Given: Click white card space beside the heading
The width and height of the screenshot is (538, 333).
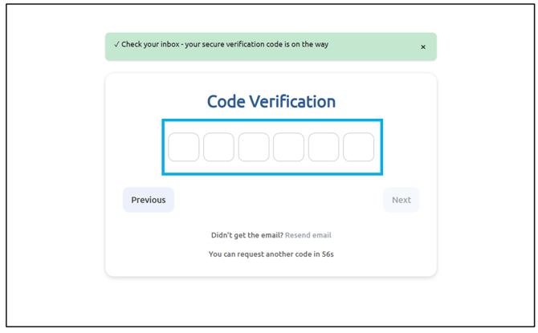Looking at the screenshot, I should click(x=385, y=100).
